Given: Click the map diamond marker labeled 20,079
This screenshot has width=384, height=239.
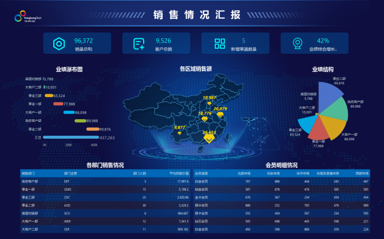Looking at the screenshot, I should point(220,115).
